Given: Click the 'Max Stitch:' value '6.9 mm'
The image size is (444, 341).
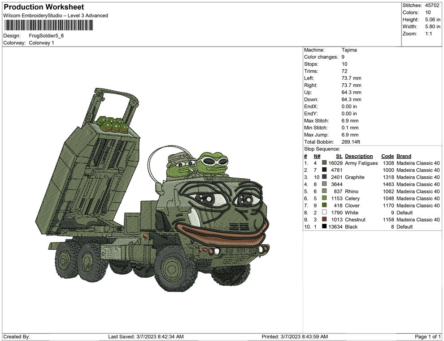Looking at the screenshot, I should tap(350, 121).
